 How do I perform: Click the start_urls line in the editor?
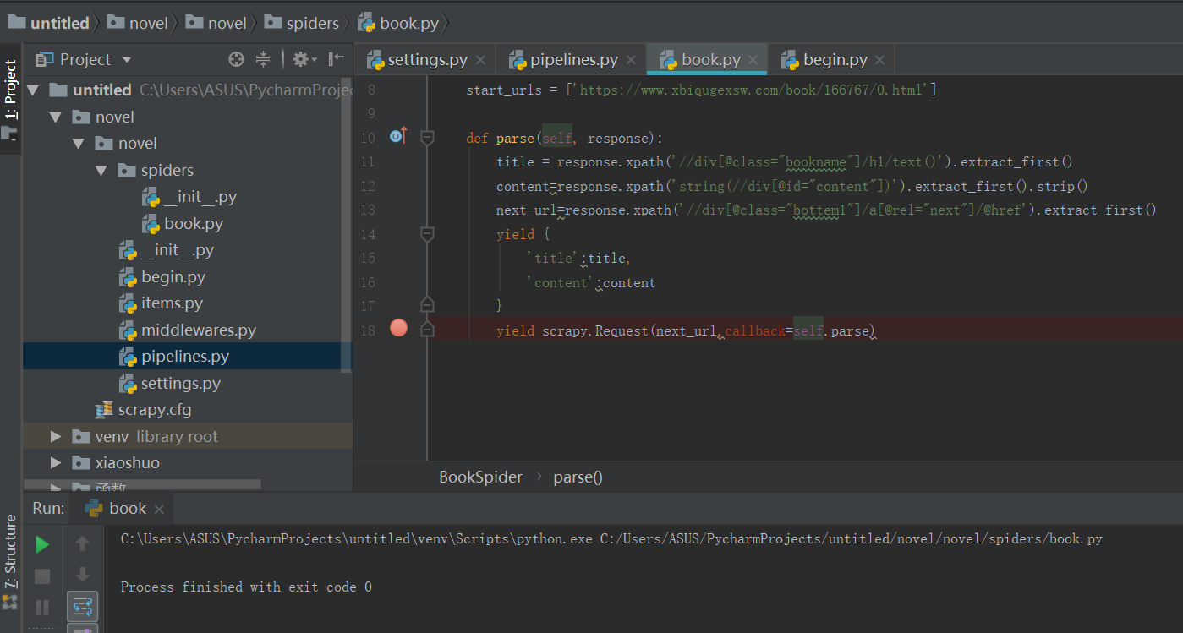701,90
